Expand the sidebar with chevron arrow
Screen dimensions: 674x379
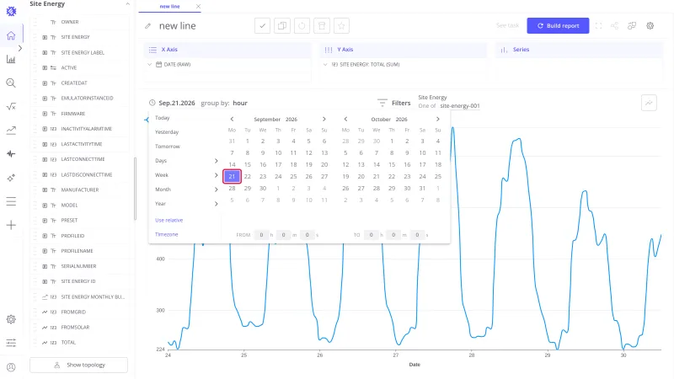point(19,48)
